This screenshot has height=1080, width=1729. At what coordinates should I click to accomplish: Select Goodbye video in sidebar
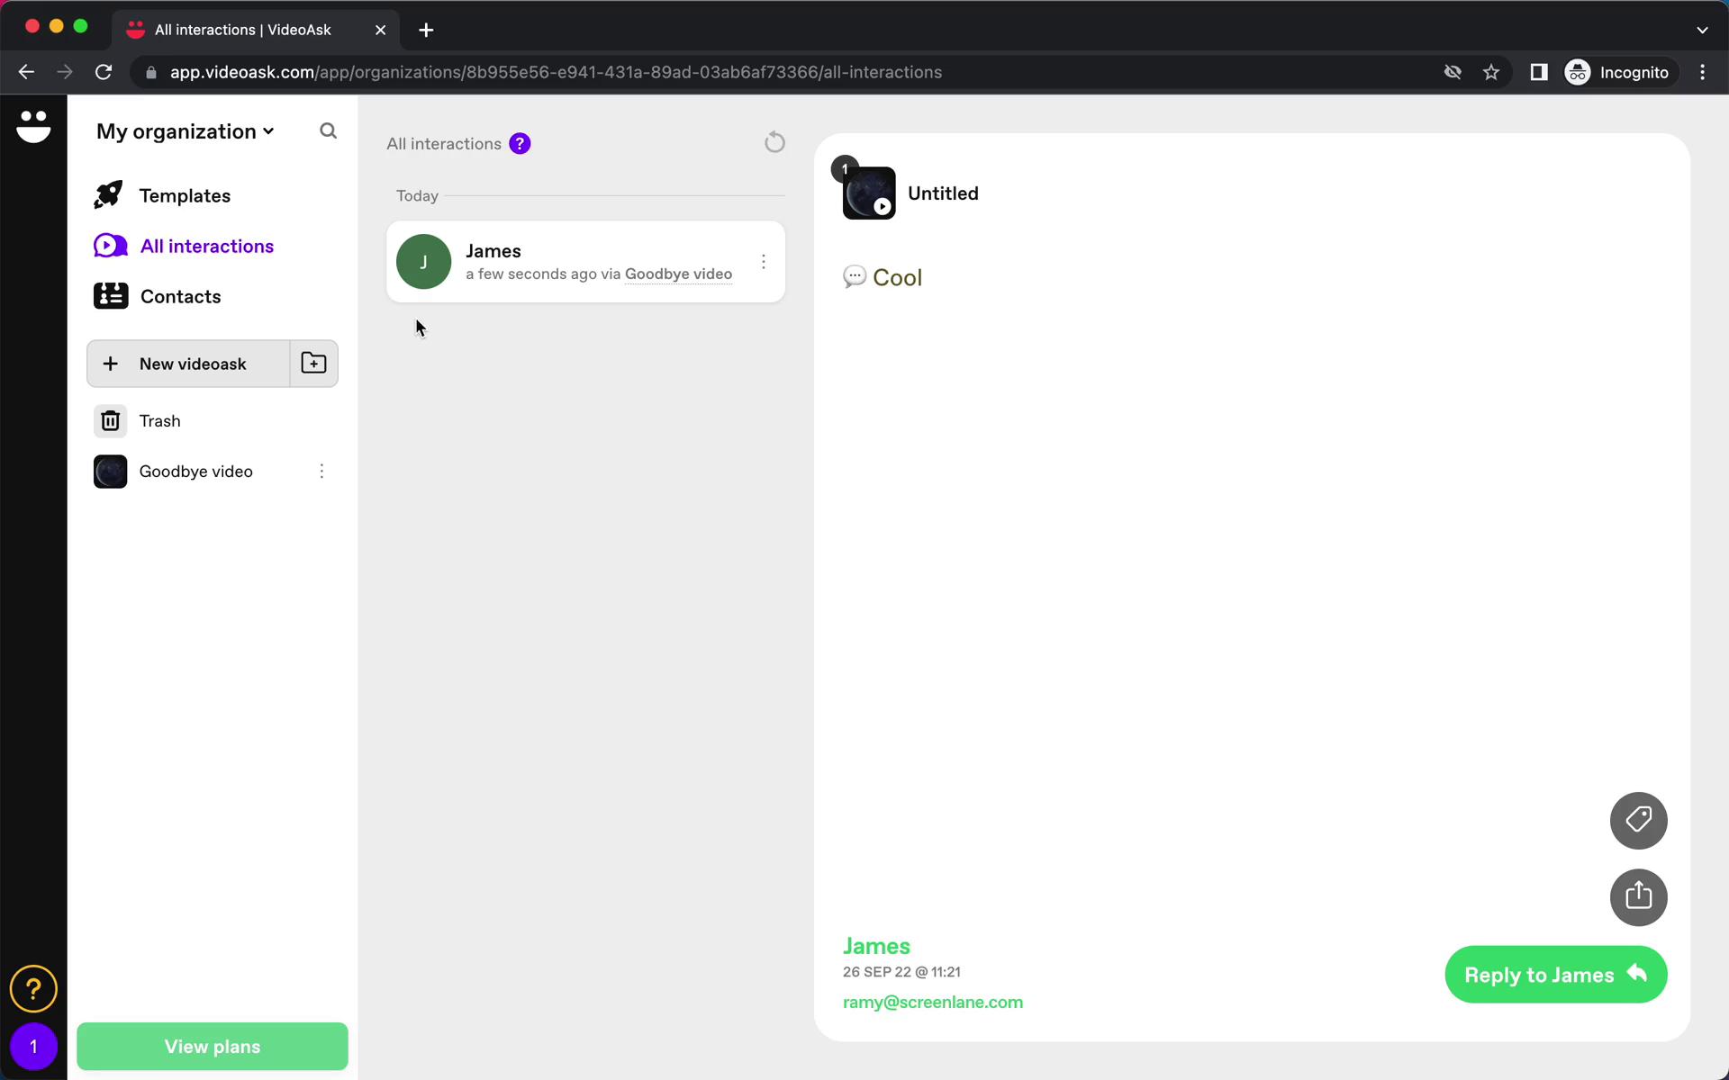click(x=195, y=471)
